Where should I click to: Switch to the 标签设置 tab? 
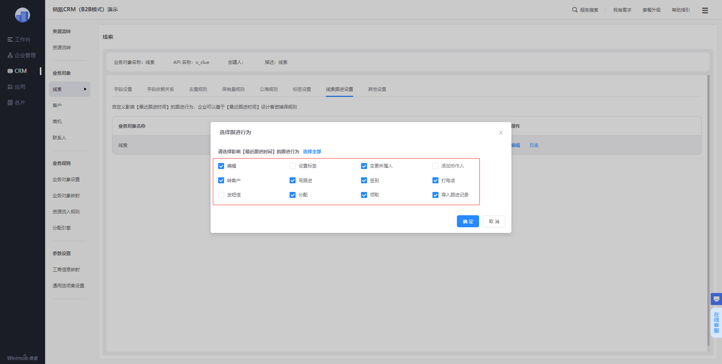coord(302,89)
